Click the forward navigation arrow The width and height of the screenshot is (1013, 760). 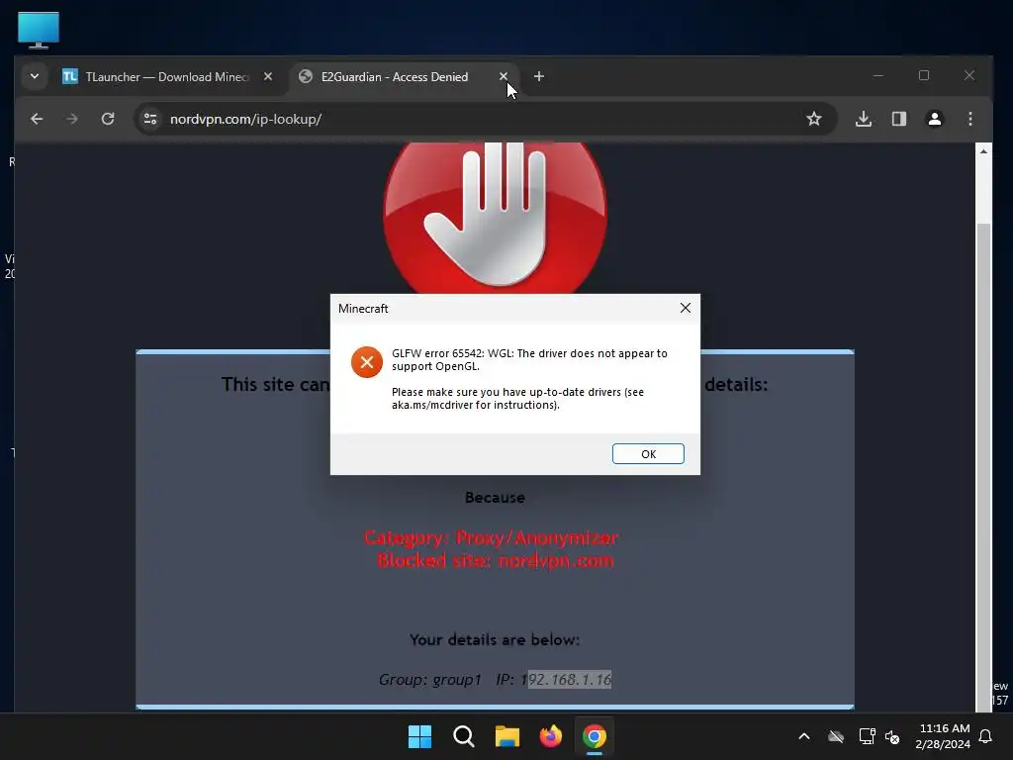(x=71, y=119)
